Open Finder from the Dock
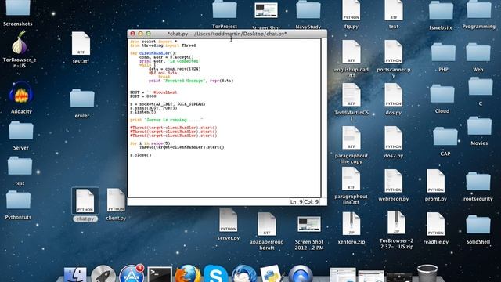The image size is (501, 282). click(75, 275)
